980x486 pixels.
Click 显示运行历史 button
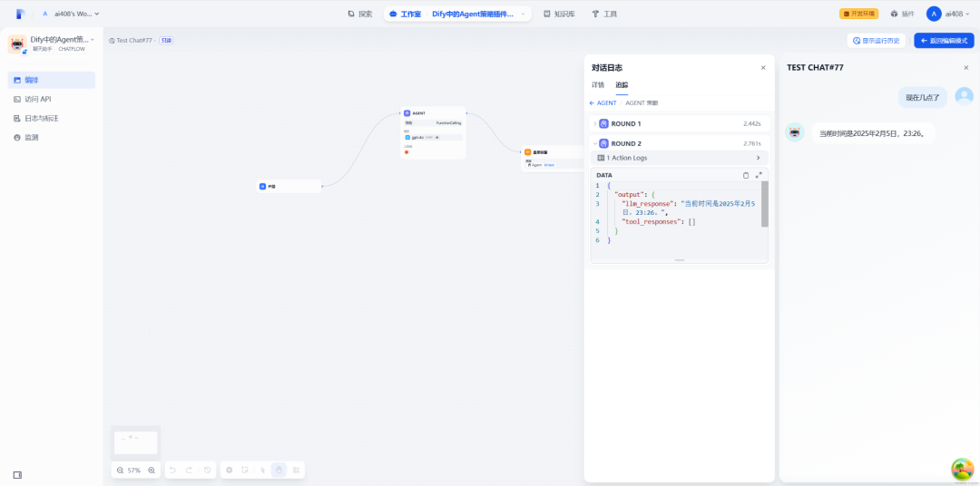pyautogui.click(x=877, y=41)
